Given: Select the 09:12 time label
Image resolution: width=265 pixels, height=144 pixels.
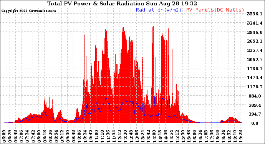Looking at the screenshot, I should 62,136.
